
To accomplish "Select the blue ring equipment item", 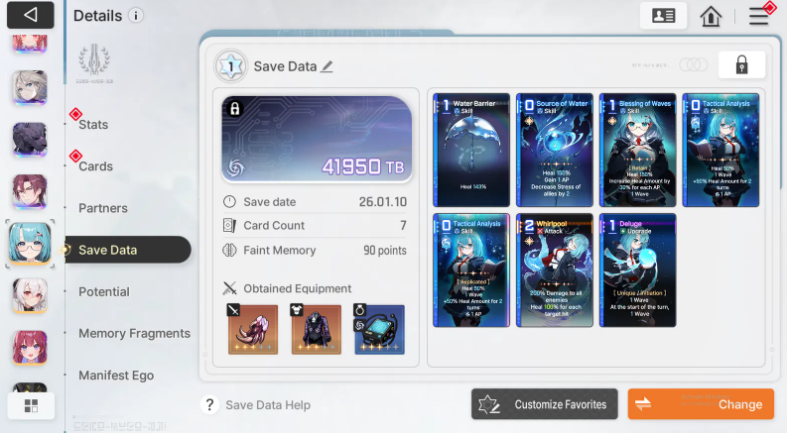I will coord(379,329).
